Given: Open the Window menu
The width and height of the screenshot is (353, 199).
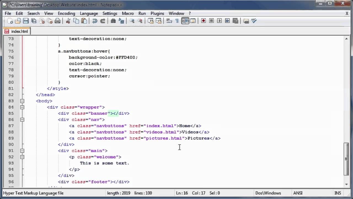Looking at the screenshot, I should pos(176,13).
